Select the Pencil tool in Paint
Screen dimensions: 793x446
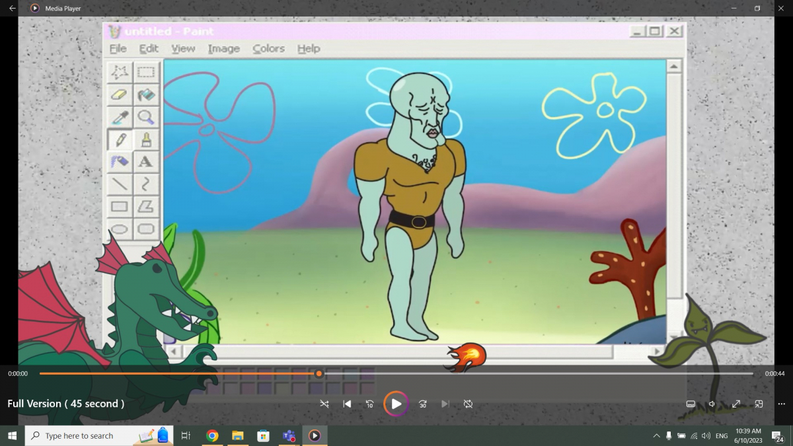coord(120,139)
